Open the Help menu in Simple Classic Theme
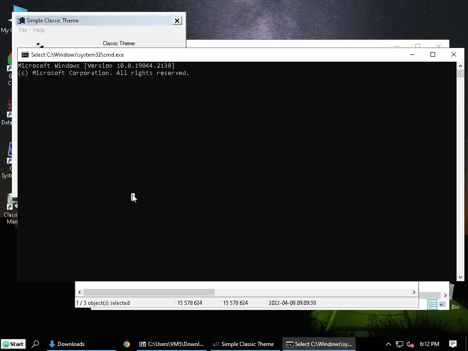The image size is (468, 351). (39, 30)
